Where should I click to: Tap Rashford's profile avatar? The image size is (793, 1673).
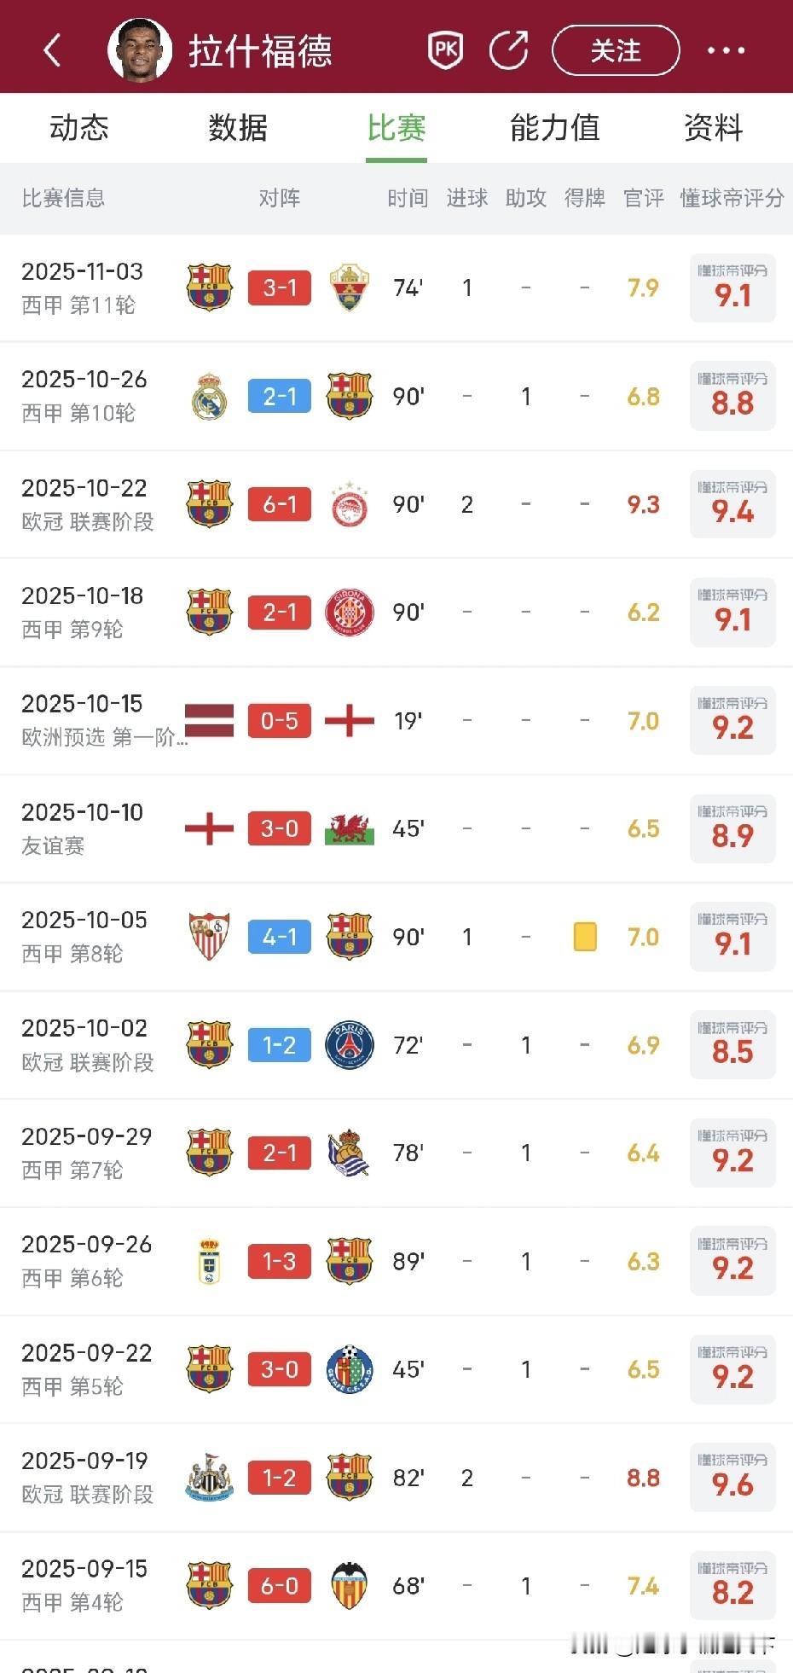point(140,49)
